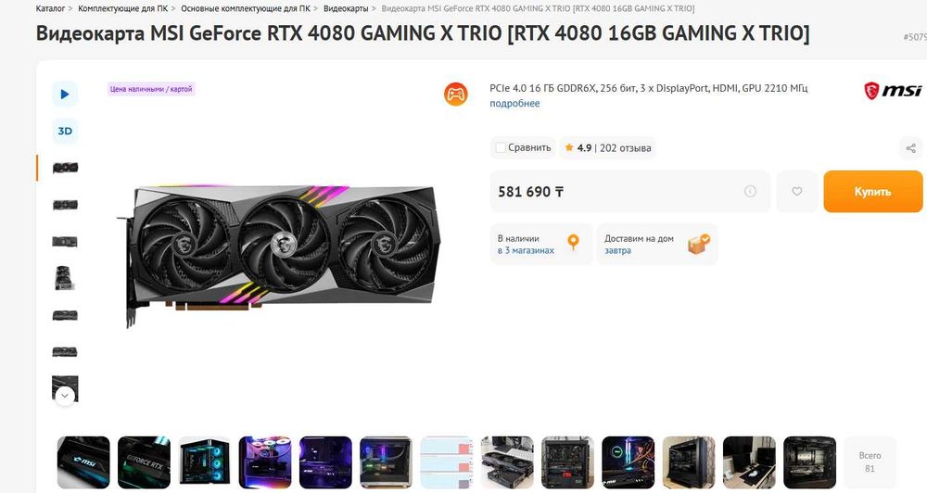Click the MSI brand logo
927x493 pixels.
pyautogui.click(x=893, y=91)
